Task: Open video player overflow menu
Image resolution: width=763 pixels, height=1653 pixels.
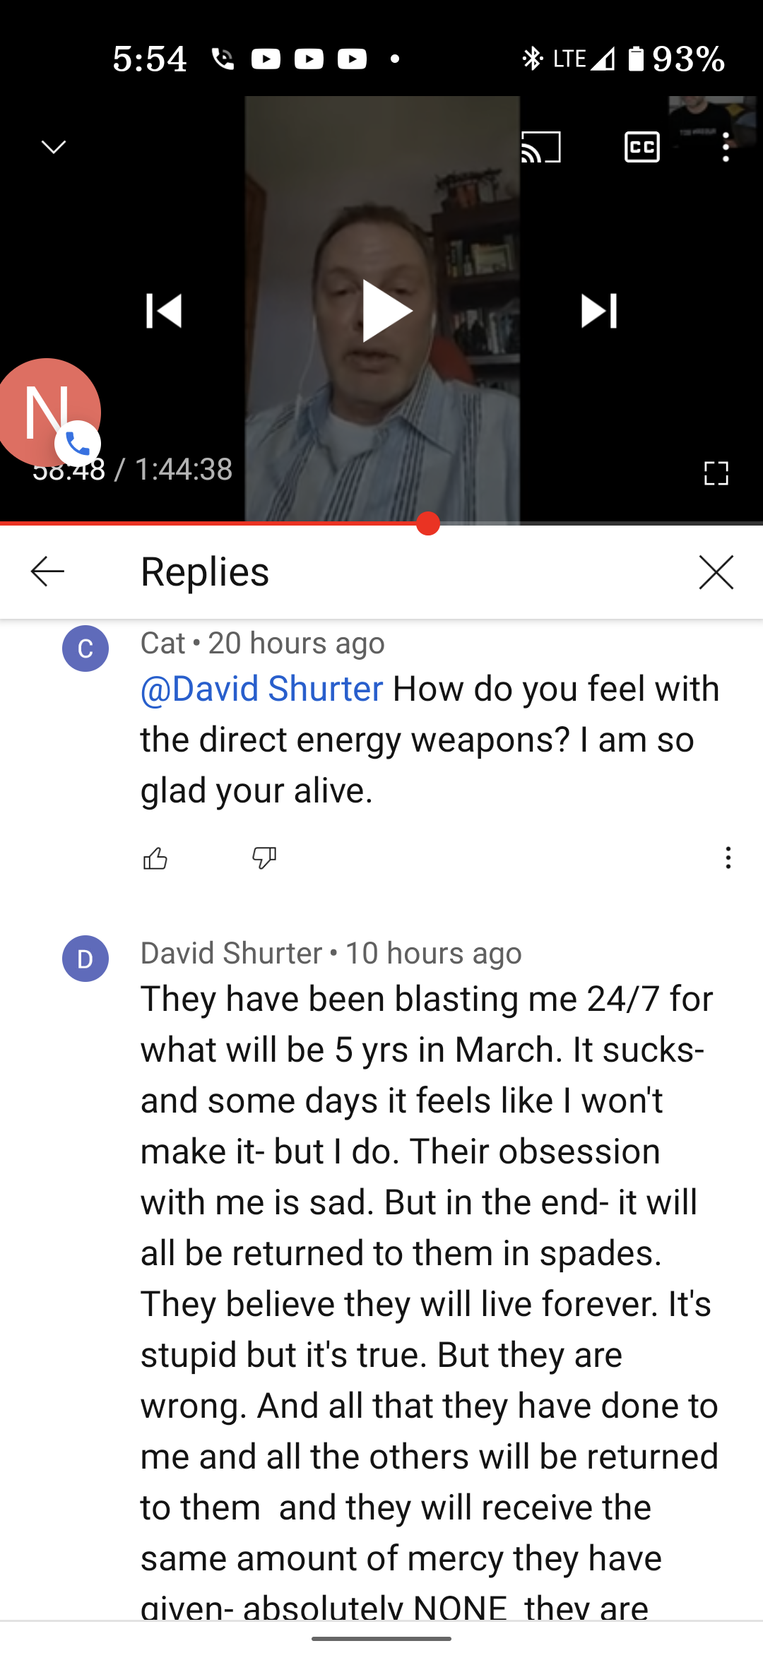Action: [726, 147]
